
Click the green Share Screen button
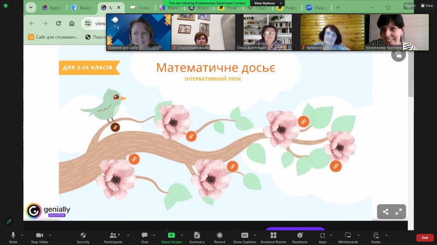tap(171, 237)
